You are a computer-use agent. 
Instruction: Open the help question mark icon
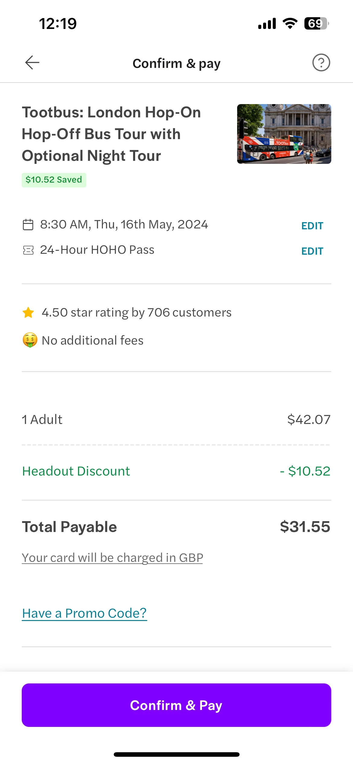(321, 63)
